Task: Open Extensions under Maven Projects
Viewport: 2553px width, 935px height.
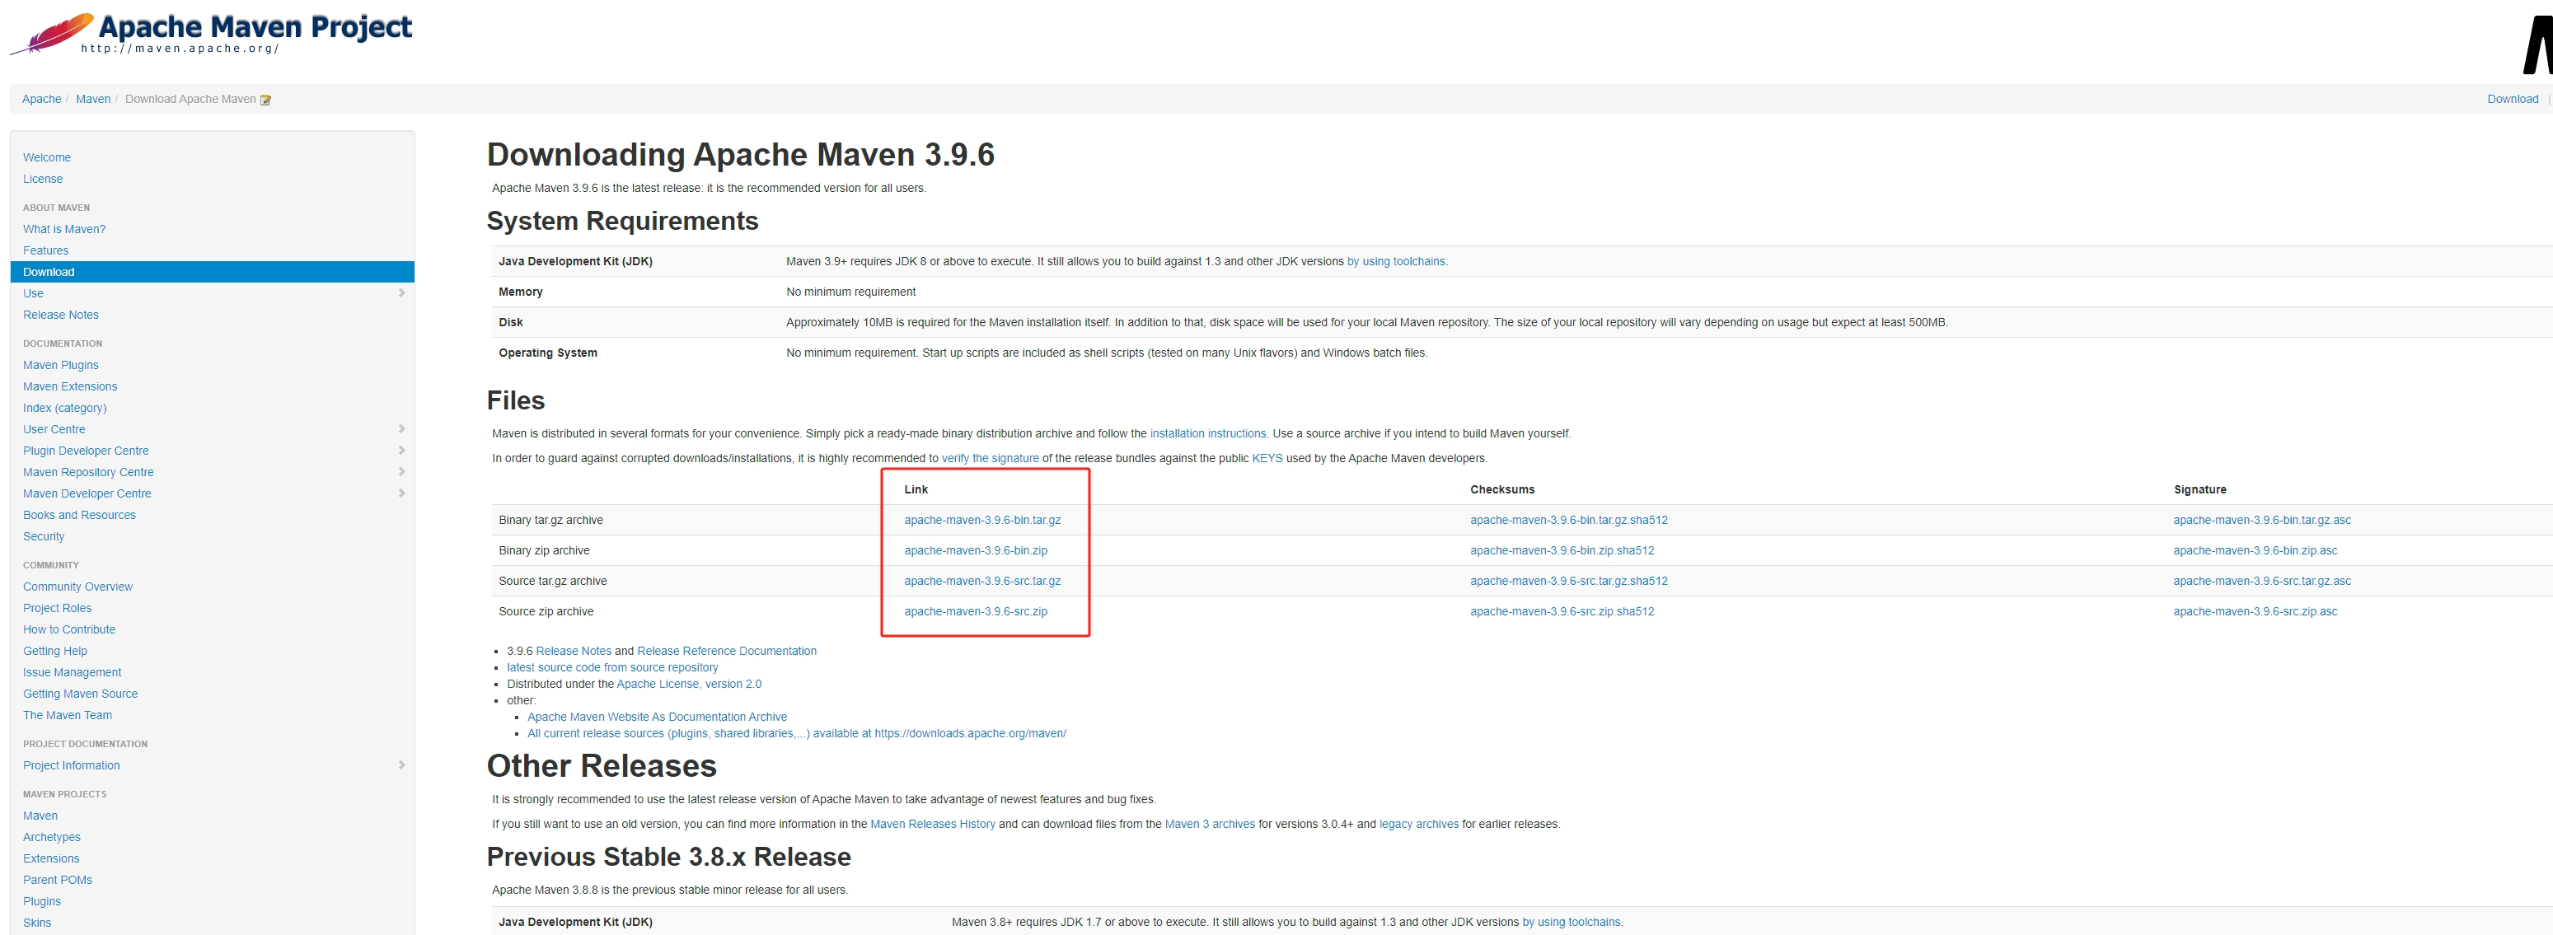Action: [x=52, y=858]
